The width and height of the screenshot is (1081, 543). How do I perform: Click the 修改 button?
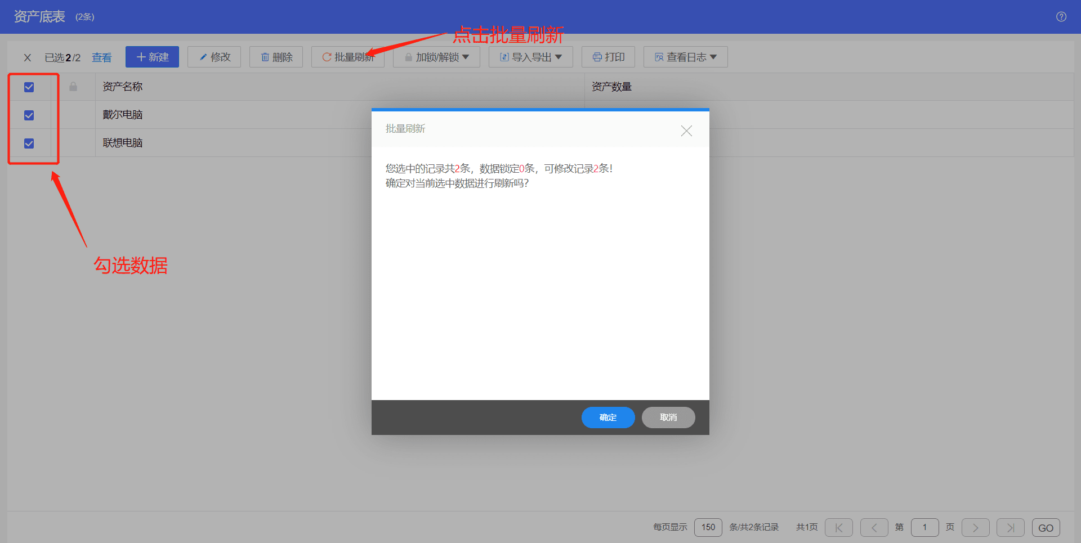(x=214, y=57)
